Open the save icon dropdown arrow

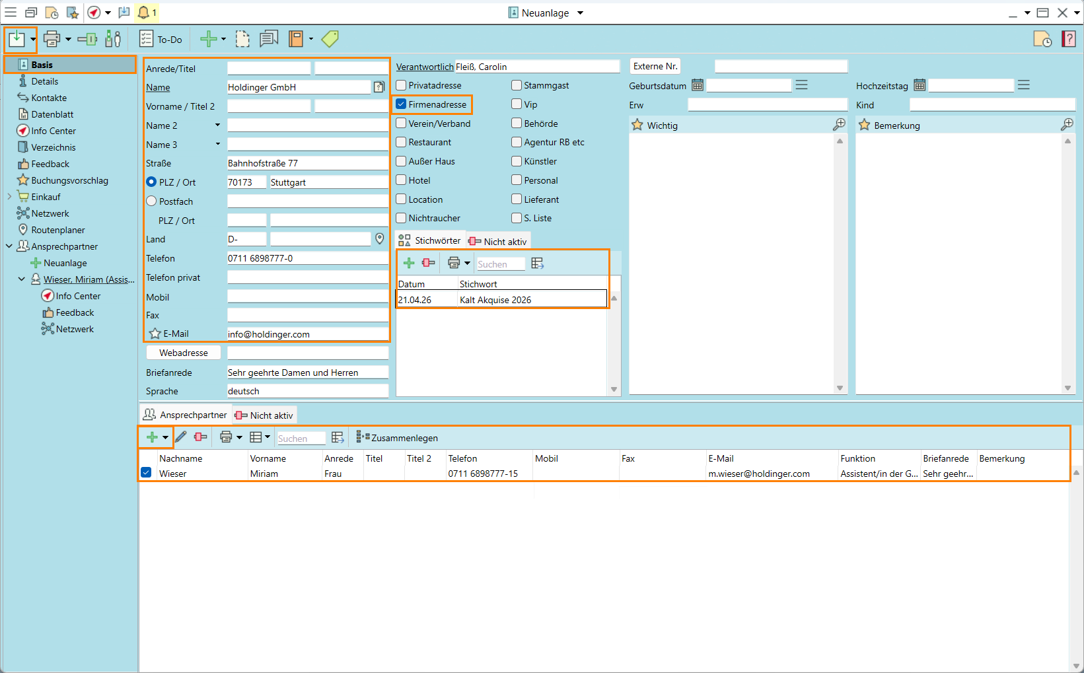pos(32,40)
